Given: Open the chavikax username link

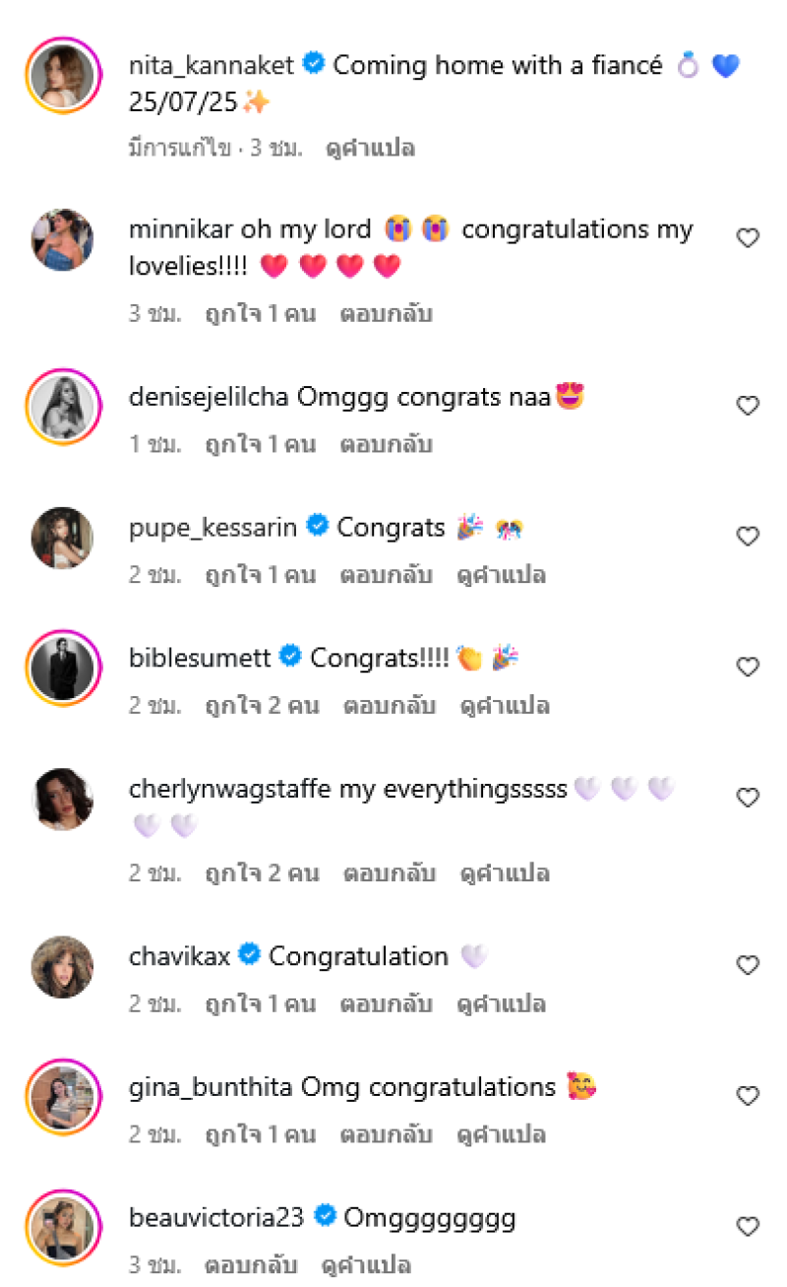Looking at the screenshot, I should 181,956.
